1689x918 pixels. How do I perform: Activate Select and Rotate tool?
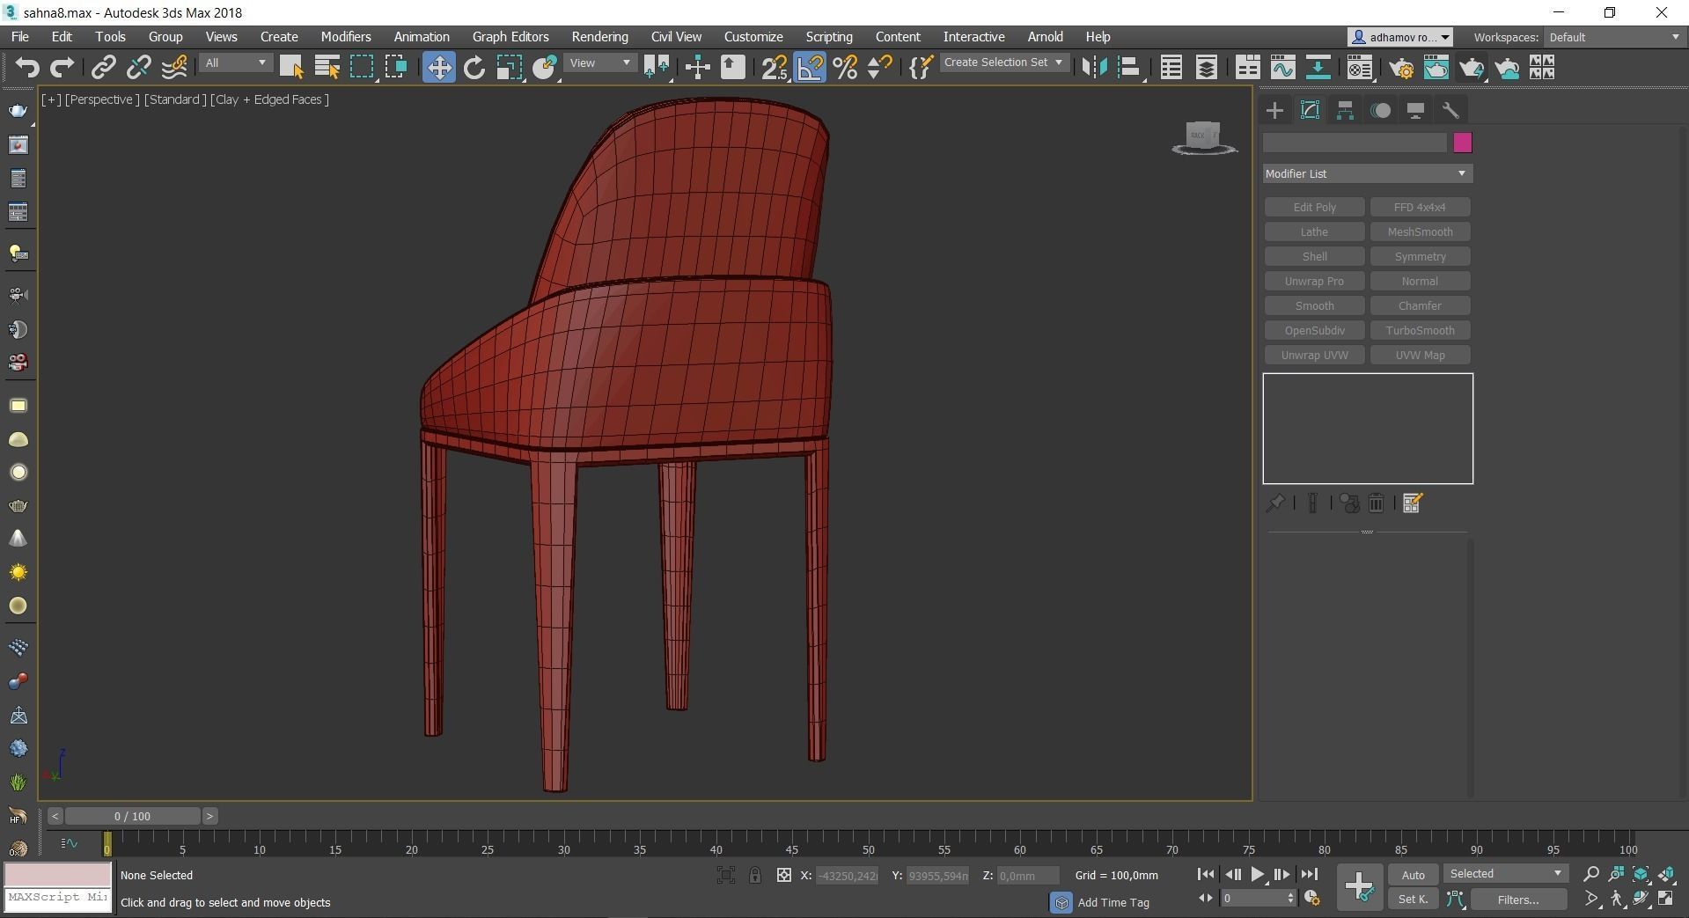click(x=474, y=68)
